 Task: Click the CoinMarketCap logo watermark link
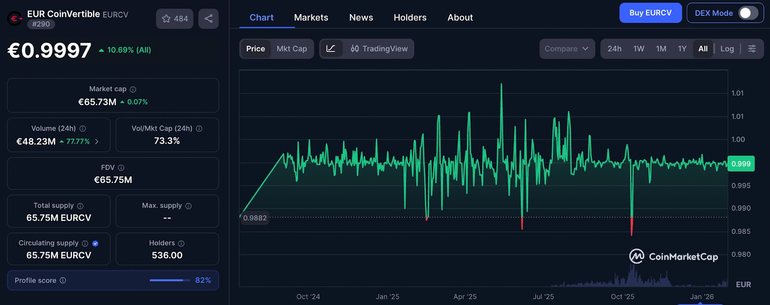[x=673, y=256]
